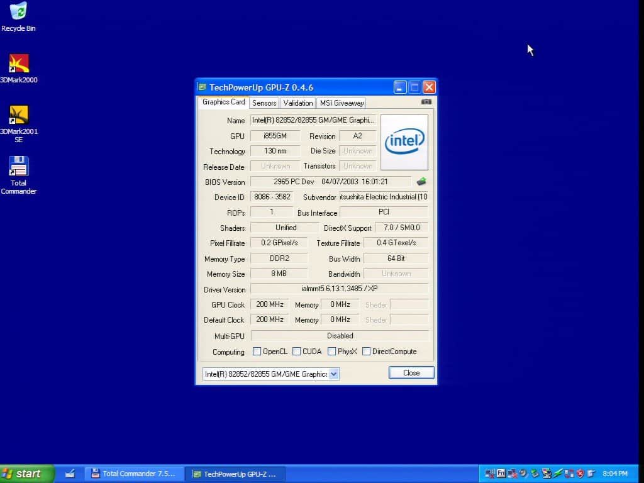Click the Die Size Unknown field
The height and width of the screenshot is (483, 644).
click(357, 151)
